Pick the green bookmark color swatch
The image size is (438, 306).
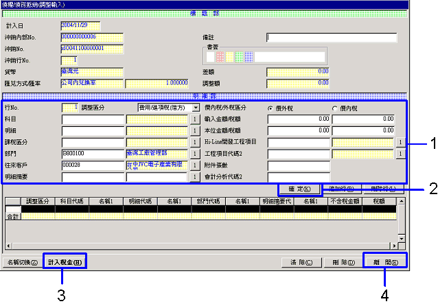(x=239, y=57)
